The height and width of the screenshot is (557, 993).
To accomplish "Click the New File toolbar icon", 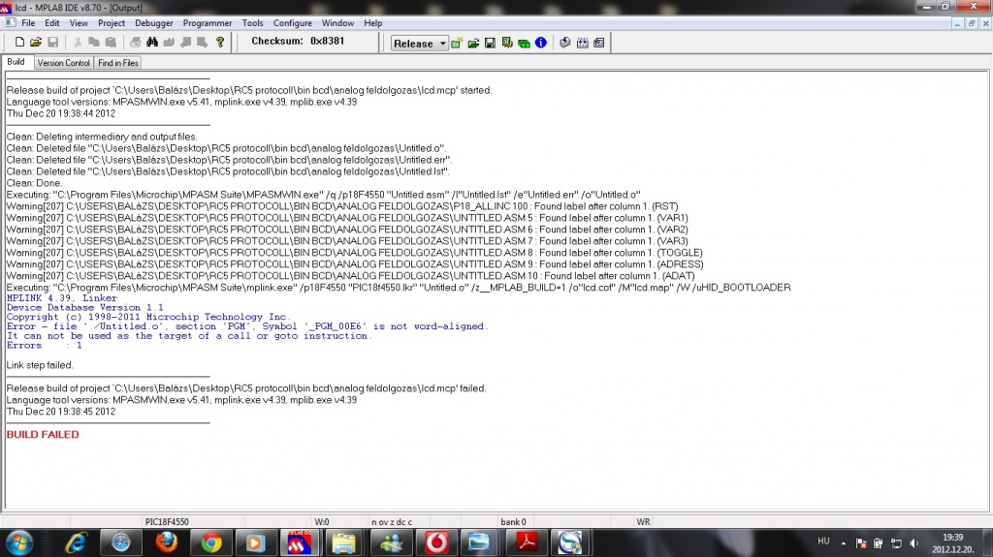I will (x=19, y=43).
